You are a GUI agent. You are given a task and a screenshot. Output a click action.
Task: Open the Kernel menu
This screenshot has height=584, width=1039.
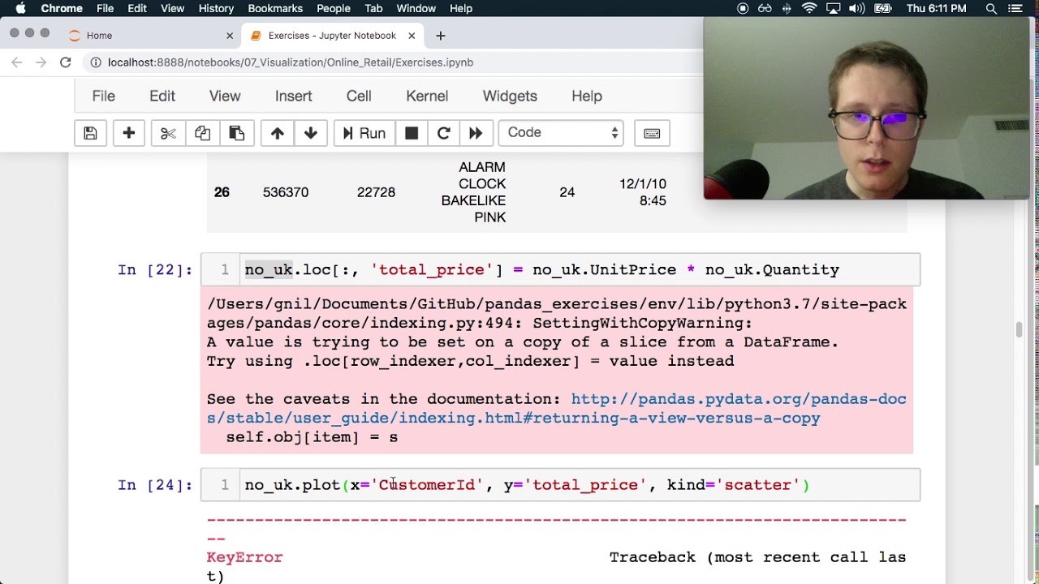(x=427, y=96)
